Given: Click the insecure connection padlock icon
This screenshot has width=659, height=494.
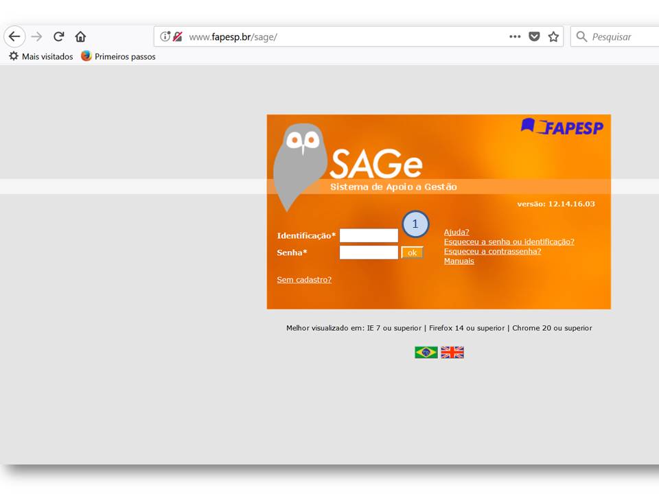Looking at the screenshot, I should point(177,36).
